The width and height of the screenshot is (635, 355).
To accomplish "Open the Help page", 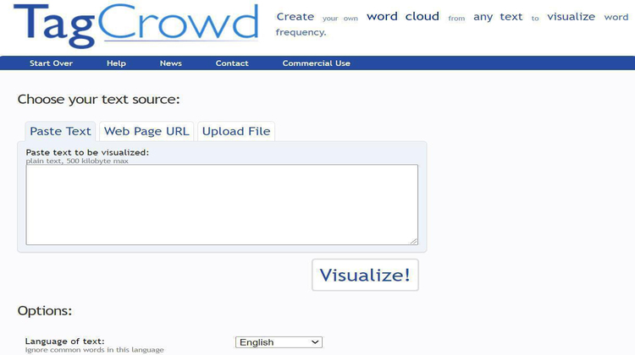I will tap(116, 63).
